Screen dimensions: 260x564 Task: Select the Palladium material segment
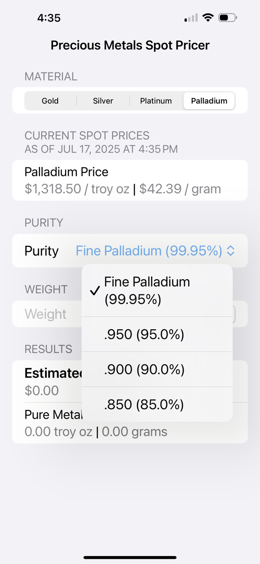209,101
